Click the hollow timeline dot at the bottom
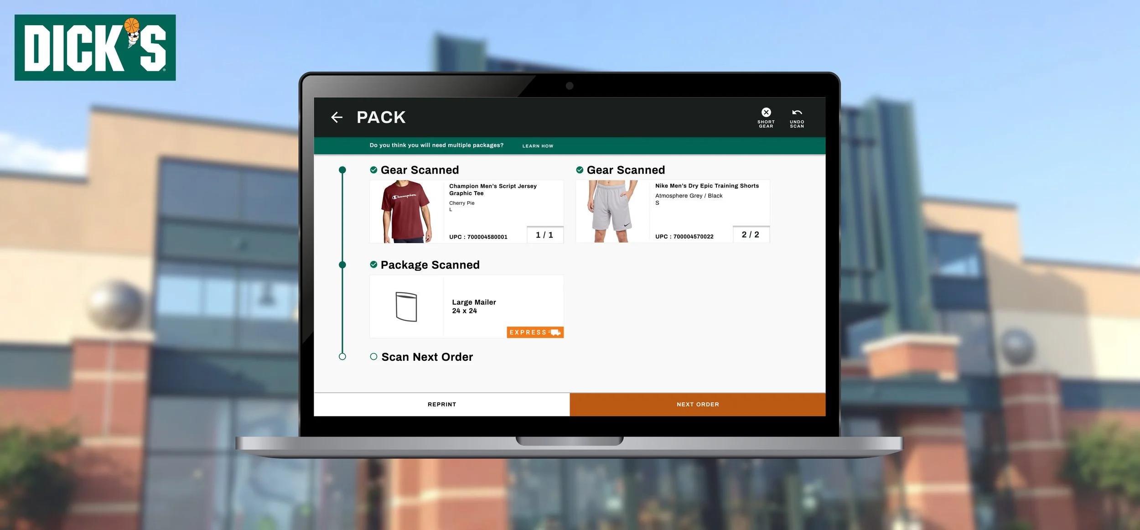This screenshot has width=1140, height=530. pos(342,357)
